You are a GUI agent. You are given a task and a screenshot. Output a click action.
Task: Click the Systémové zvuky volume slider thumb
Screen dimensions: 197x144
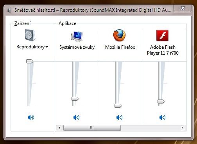[x=75, y=99]
